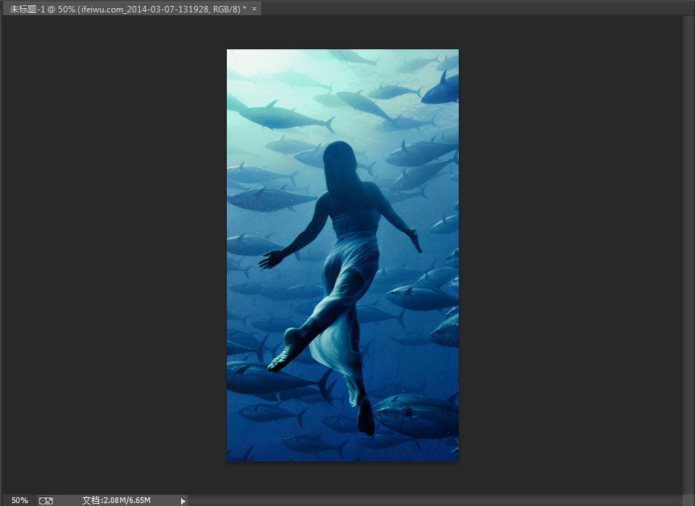Click the woman's right hand in the image

(415, 241)
